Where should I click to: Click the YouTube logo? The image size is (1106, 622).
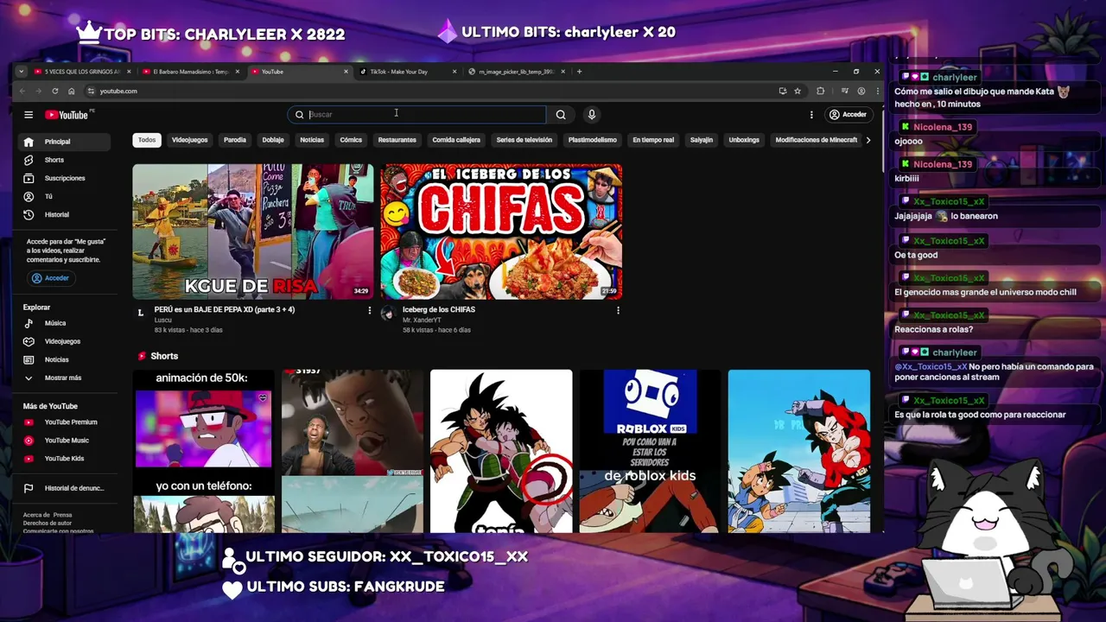pyautogui.click(x=67, y=115)
